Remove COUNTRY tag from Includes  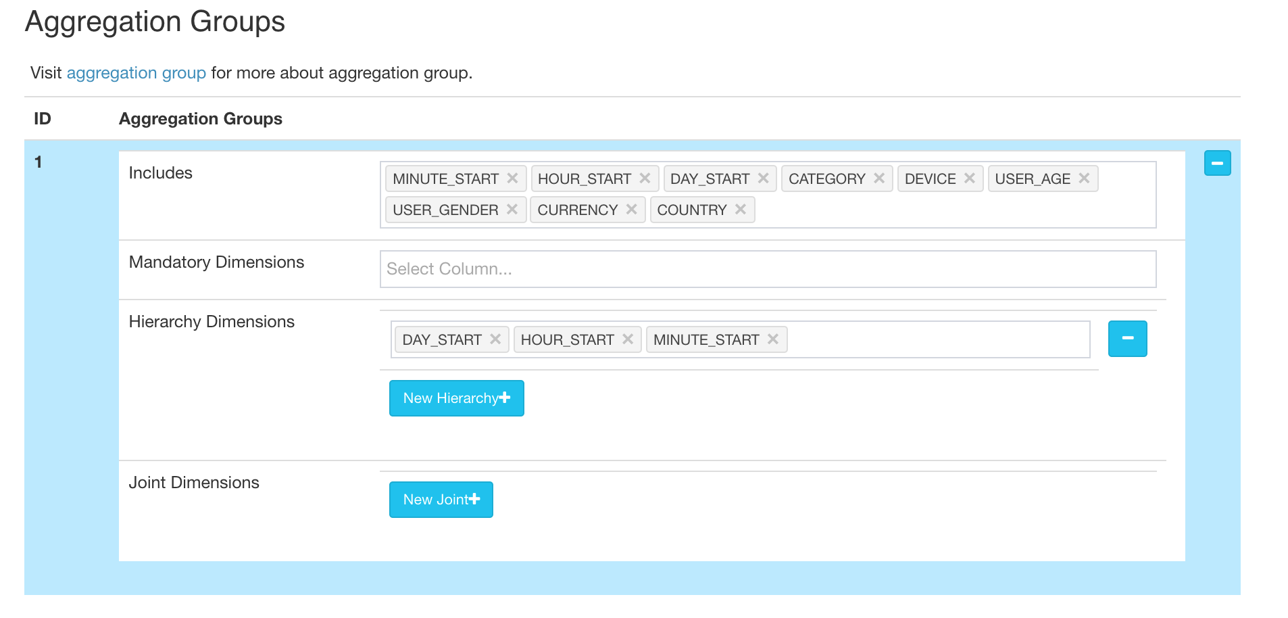pos(741,210)
